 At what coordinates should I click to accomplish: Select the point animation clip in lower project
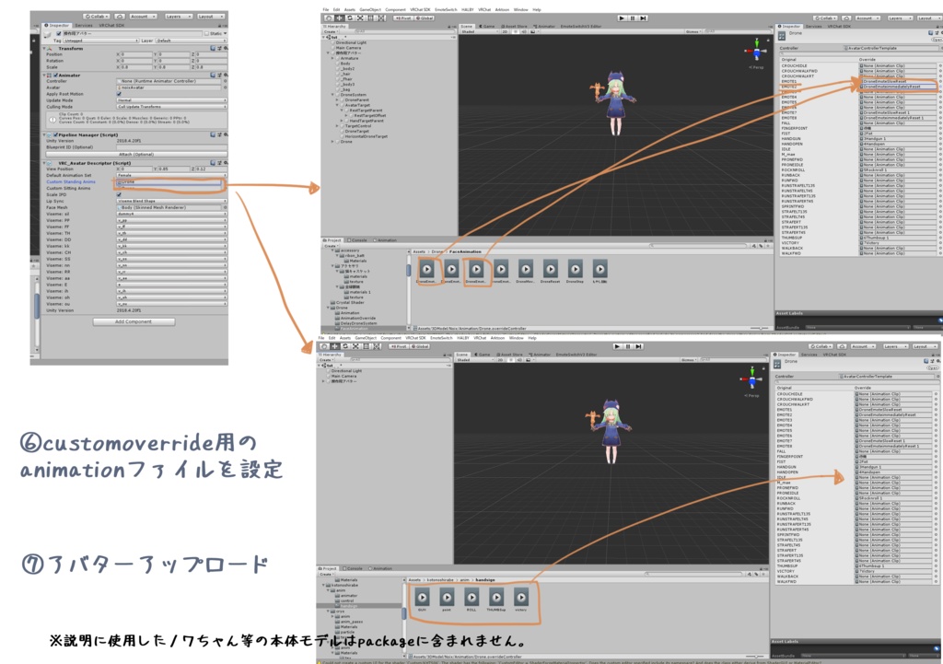click(x=447, y=600)
